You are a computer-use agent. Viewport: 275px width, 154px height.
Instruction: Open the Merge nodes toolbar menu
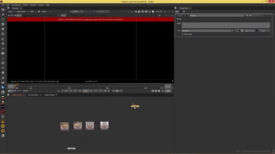pyautogui.click(x=3, y=44)
